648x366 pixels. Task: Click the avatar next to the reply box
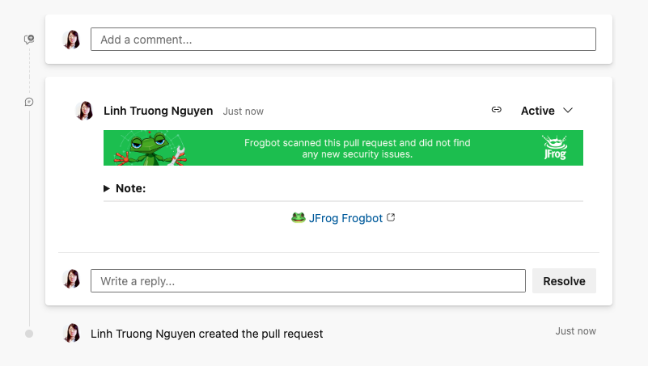72,280
